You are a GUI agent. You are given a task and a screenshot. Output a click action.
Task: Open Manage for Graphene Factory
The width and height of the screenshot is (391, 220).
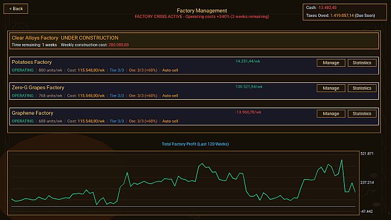click(x=331, y=114)
